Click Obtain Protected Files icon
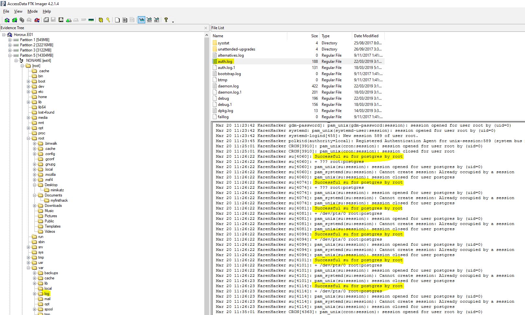Screen dimensions: 525x315 tap(101, 20)
